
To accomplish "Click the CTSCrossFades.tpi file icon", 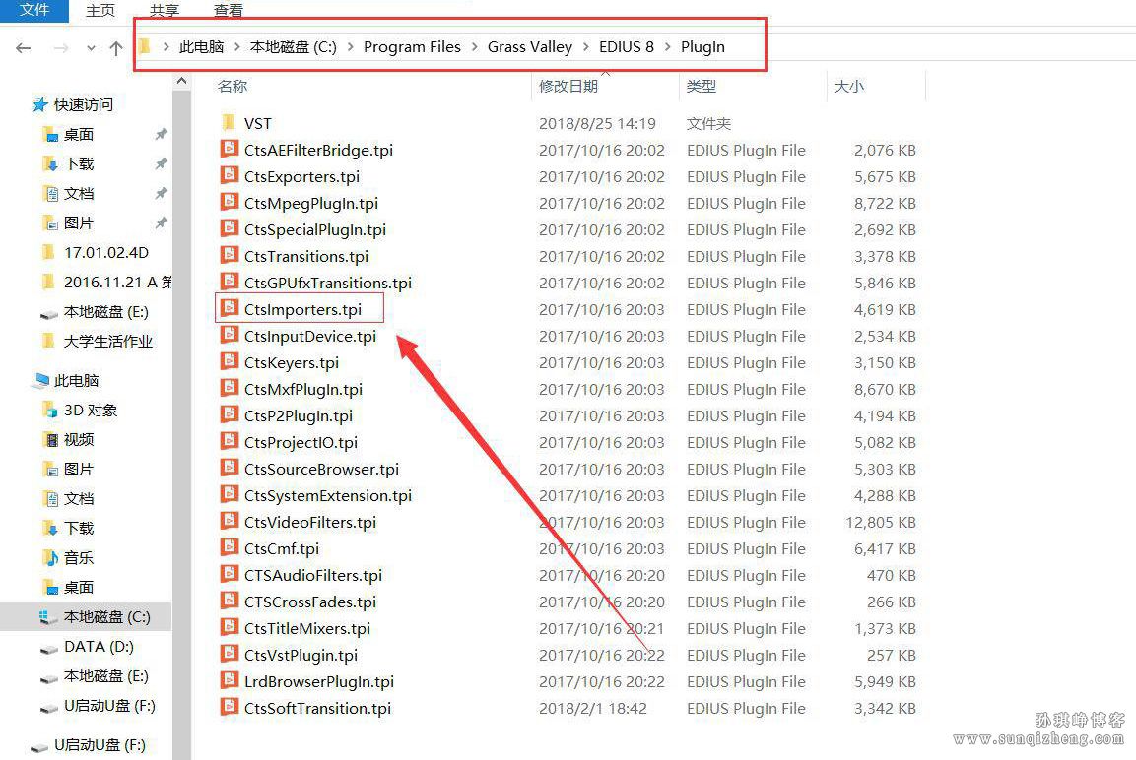I will (229, 602).
